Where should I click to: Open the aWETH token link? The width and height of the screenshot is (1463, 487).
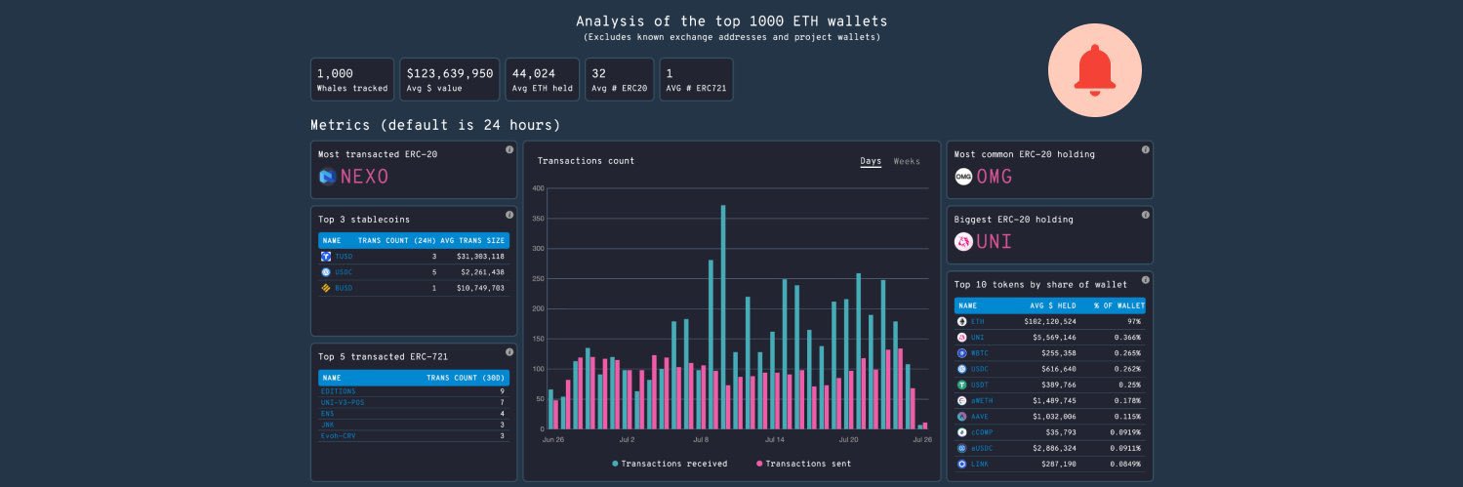click(984, 400)
